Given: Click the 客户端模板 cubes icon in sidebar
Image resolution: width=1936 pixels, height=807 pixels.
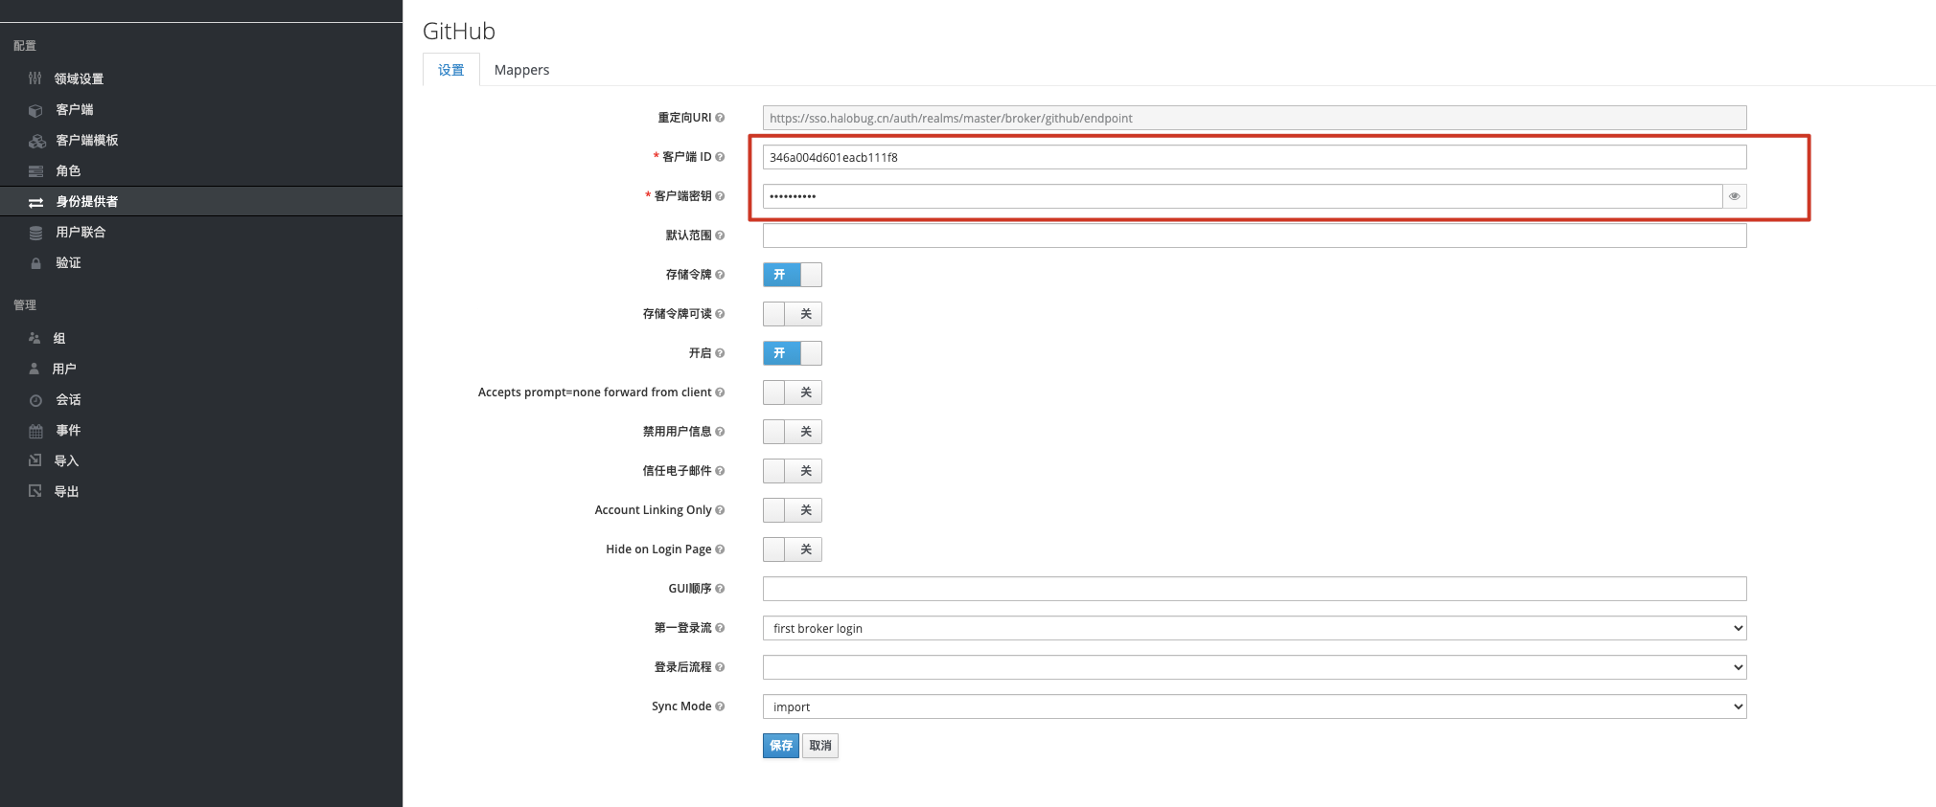Looking at the screenshot, I should [x=36, y=141].
